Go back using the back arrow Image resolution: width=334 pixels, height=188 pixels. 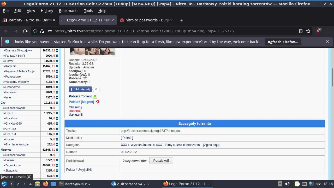click(x=6, y=31)
